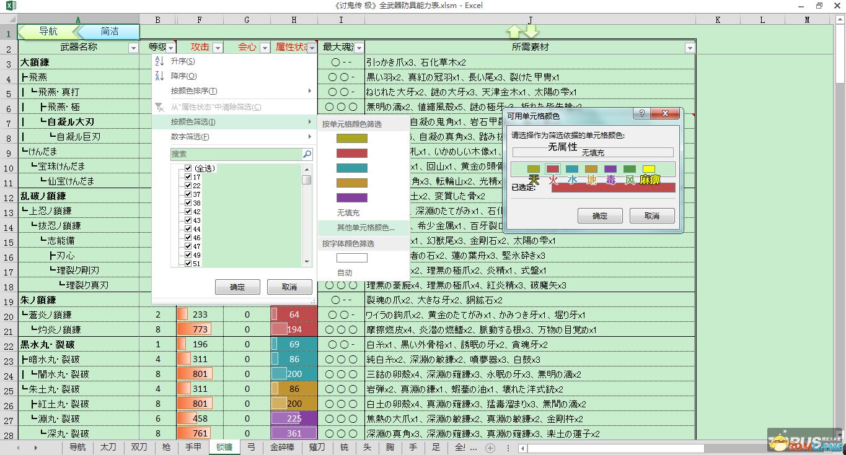Open the 属性状态 column filter dropdown
Viewport: 846px width, 455px height.
pyautogui.click(x=312, y=48)
